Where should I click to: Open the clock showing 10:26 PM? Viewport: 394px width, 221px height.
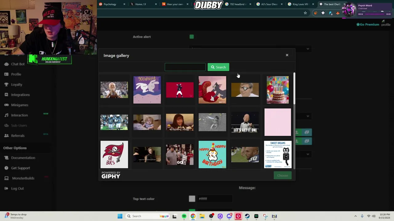click(384, 216)
